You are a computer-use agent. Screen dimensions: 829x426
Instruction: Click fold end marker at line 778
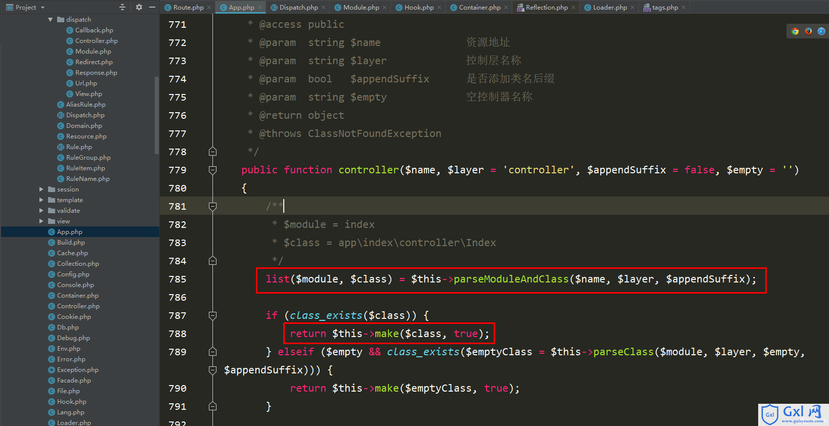click(213, 152)
